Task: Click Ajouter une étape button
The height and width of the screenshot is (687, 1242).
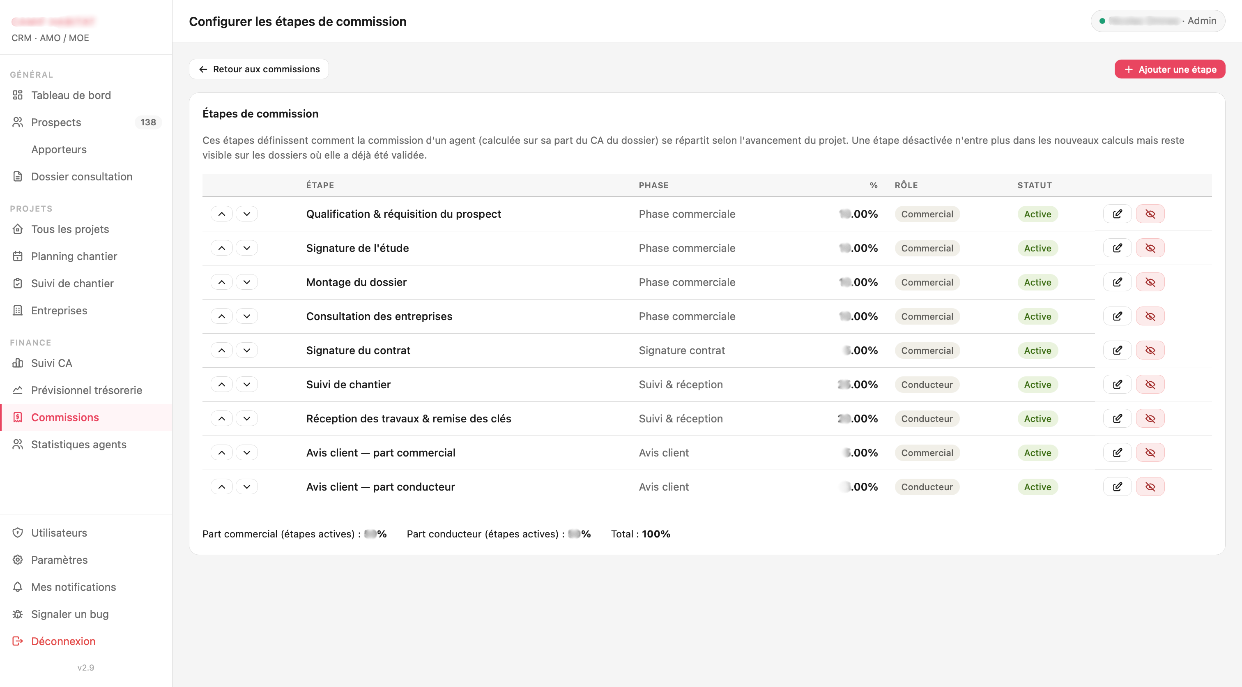Action: [1170, 69]
